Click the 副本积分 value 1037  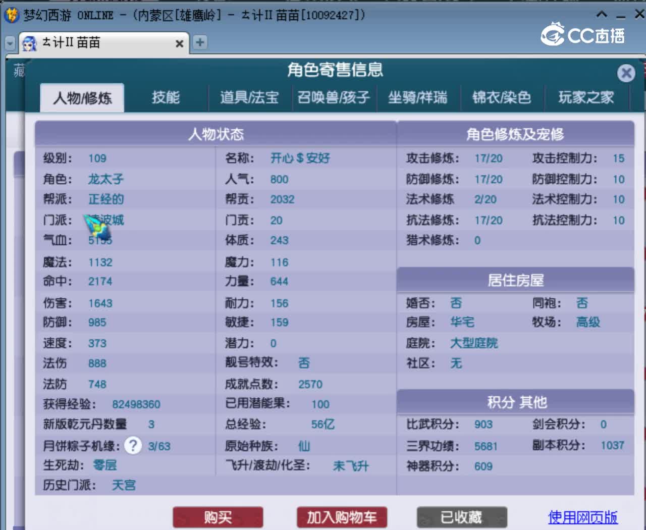(612, 445)
